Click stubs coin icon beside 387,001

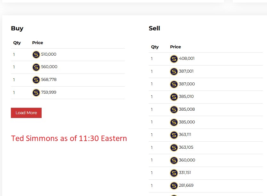(x=174, y=72)
